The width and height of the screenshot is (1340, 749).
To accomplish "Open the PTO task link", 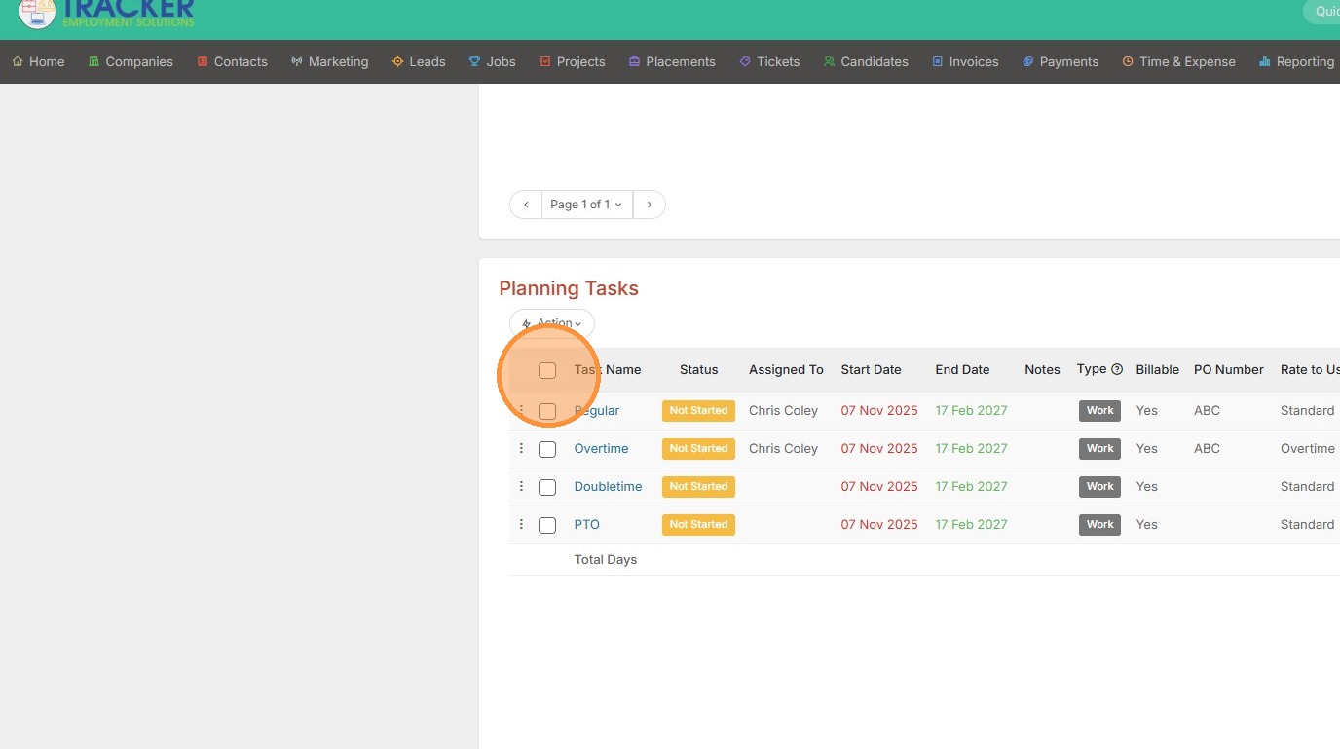I will pyautogui.click(x=586, y=524).
